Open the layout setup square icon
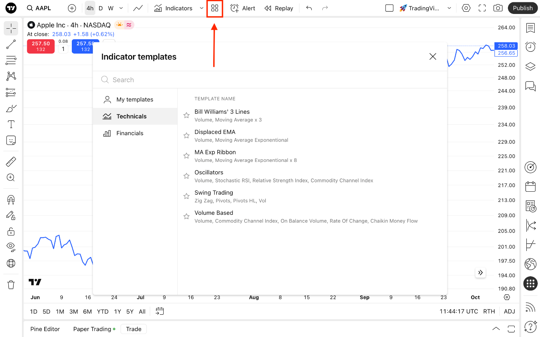Viewport: 540px width, 337px height. point(389,8)
